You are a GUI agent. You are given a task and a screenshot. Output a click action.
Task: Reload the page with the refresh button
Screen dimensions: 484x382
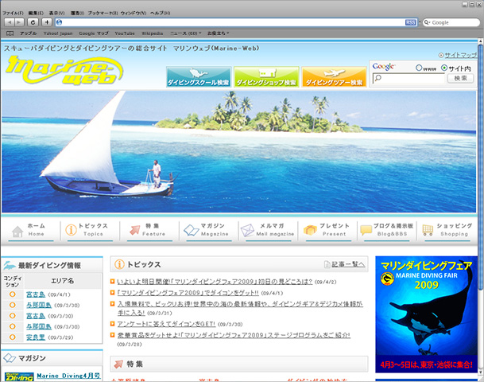pos(33,22)
